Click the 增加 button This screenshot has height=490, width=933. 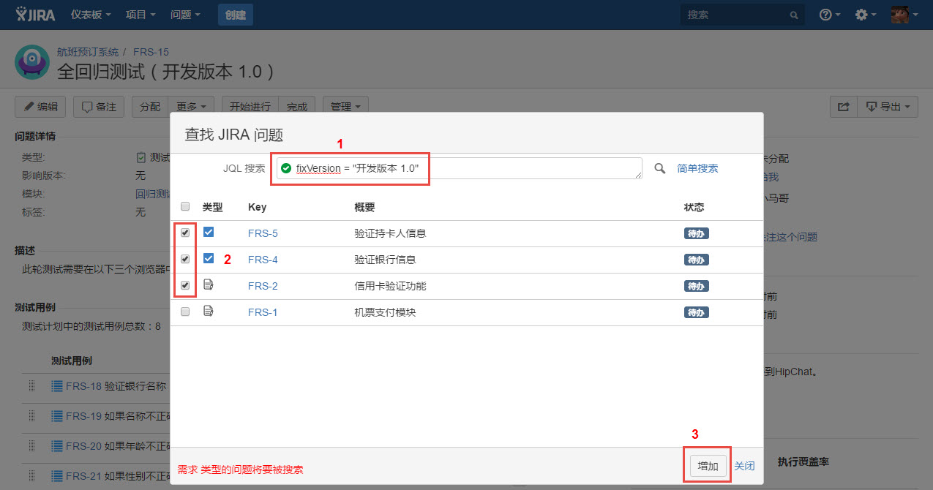coord(708,466)
